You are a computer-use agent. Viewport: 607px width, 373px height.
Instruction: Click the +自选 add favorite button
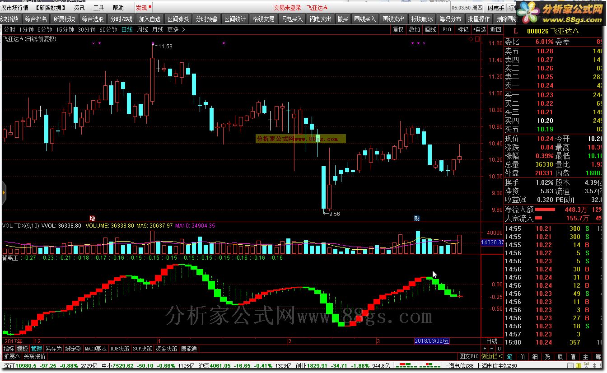(479, 30)
